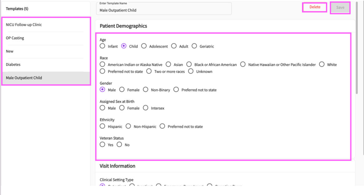
Task: Open the OP Casting template
Action: tap(15, 38)
